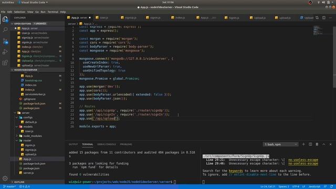
Task: Open the Terminal menu
Action: click(52, 12)
